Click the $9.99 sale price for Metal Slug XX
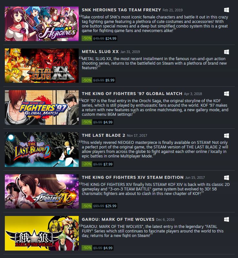The image size is (238, 258). (110, 80)
